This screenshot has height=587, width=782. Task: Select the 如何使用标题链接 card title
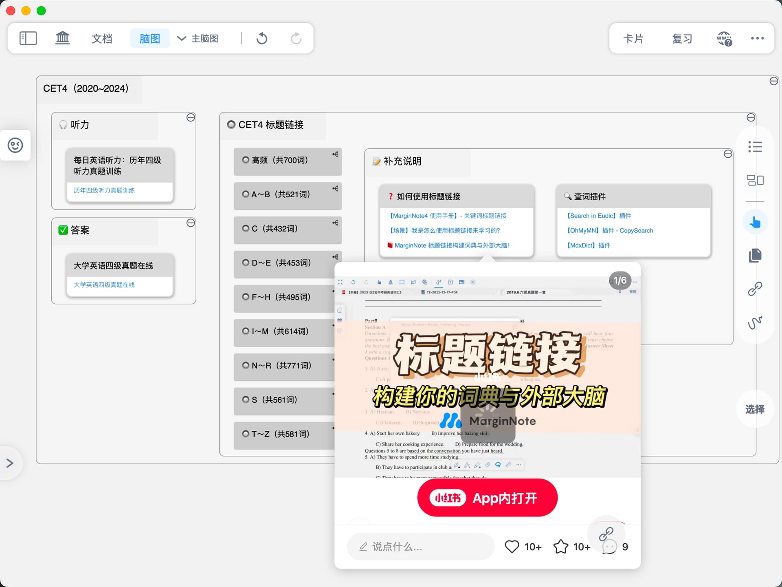pos(428,196)
